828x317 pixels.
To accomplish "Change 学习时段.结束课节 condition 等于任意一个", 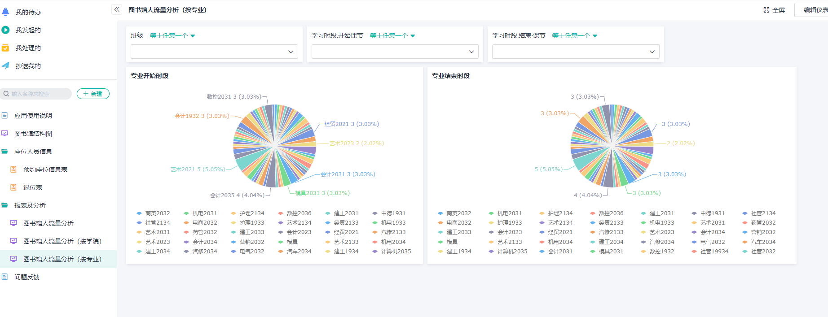I will tap(574, 35).
